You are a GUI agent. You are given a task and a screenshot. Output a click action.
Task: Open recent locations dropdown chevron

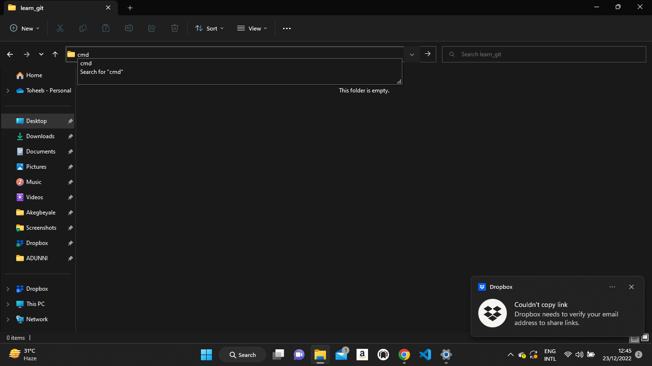[41, 54]
